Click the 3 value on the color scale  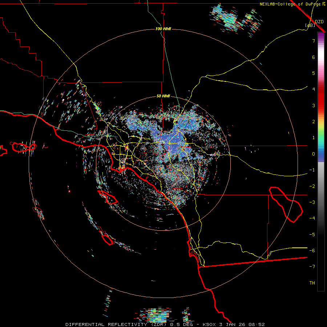pyautogui.click(x=314, y=105)
